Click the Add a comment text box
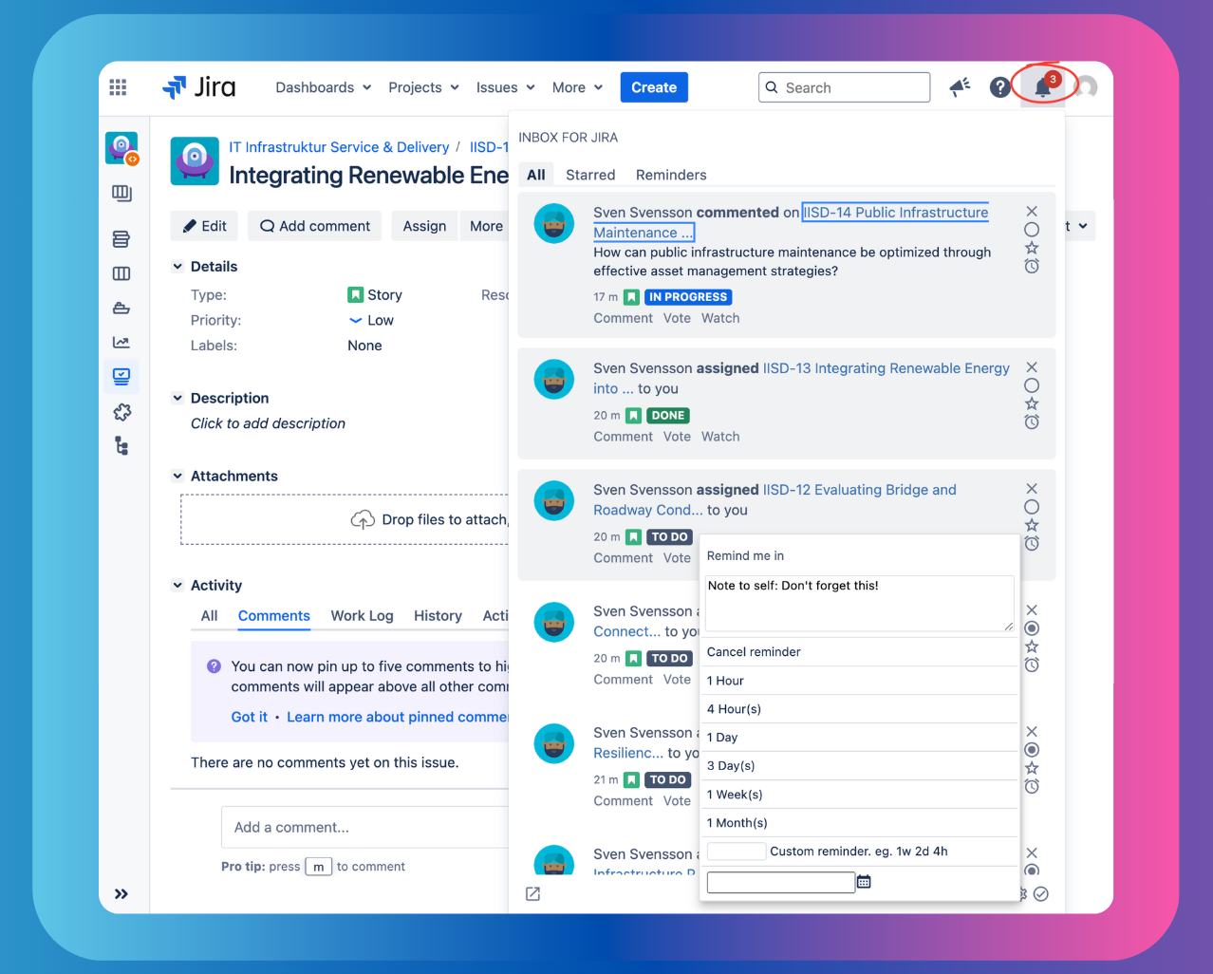The height and width of the screenshot is (974, 1213). [x=365, y=827]
